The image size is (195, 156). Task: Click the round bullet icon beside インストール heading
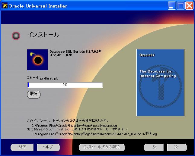(x=16, y=36)
